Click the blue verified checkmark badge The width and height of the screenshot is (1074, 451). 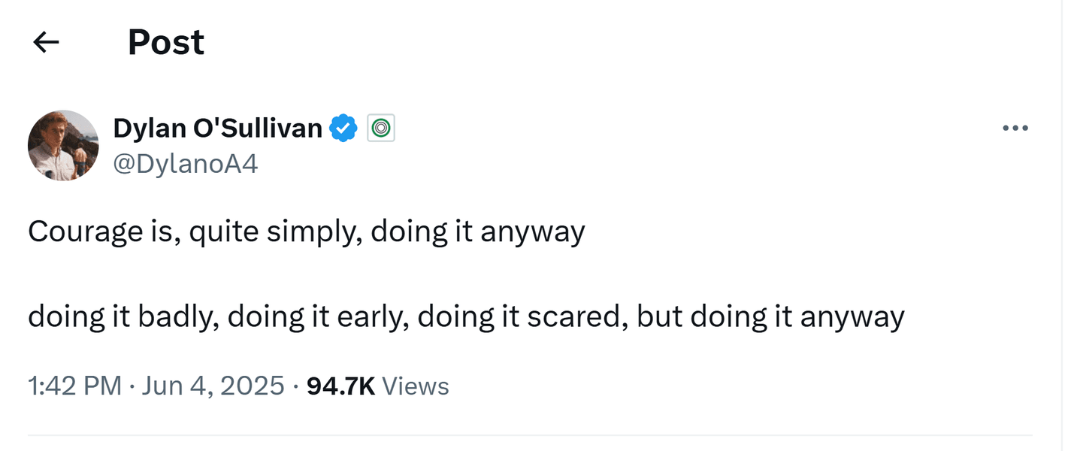(343, 129)
